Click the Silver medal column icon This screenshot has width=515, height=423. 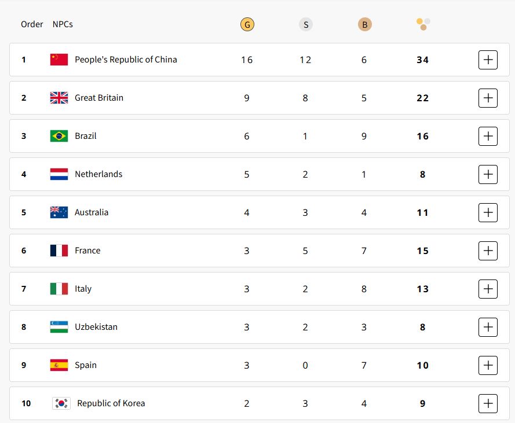[x=305, y=25]
